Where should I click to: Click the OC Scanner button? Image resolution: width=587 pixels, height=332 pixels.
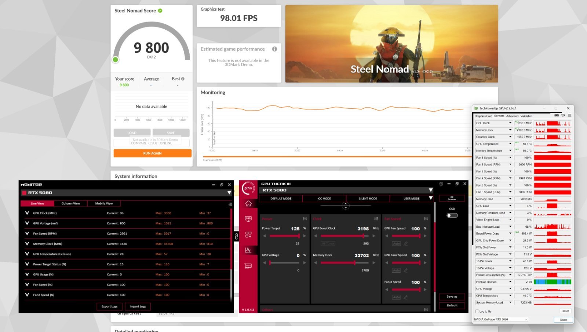[452, 198]
